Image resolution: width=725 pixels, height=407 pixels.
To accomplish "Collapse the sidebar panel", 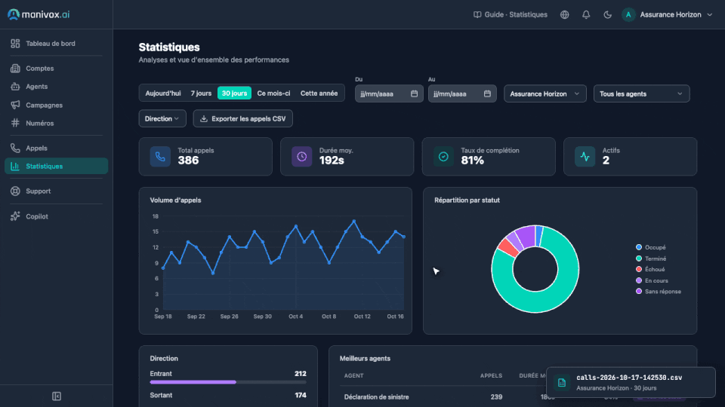I will 57,396.
